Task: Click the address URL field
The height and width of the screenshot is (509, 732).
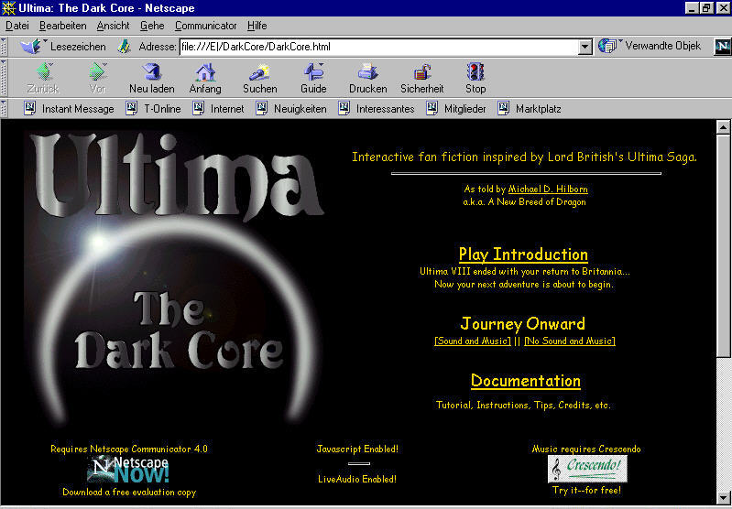Action: pyautogui.click(x=379, y=47)
